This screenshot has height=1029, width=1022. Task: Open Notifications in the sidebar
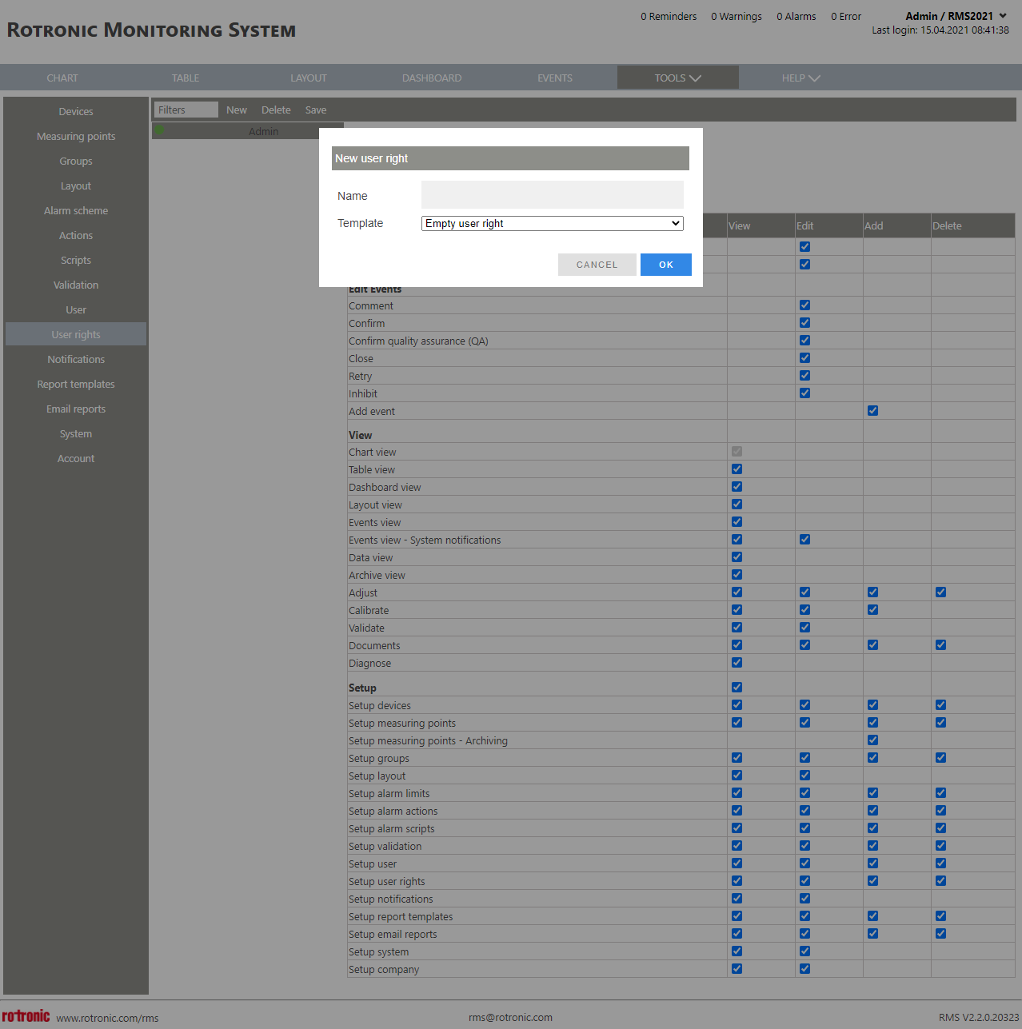[x=76, y=359]
